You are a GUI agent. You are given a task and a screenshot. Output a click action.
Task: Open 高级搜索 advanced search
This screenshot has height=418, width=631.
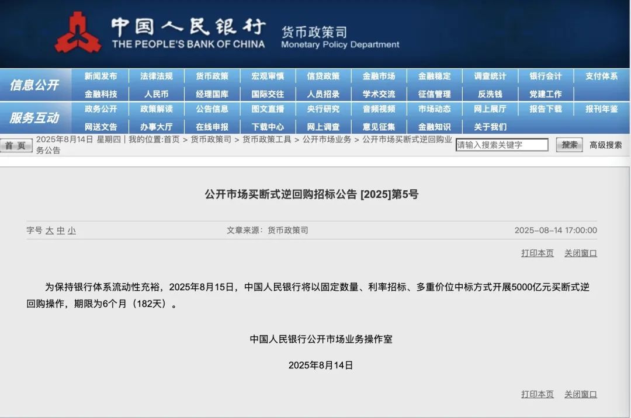pos(606,145)
